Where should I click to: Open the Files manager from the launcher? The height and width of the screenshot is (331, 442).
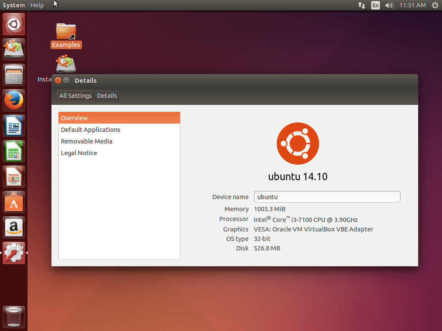[13, 75]
